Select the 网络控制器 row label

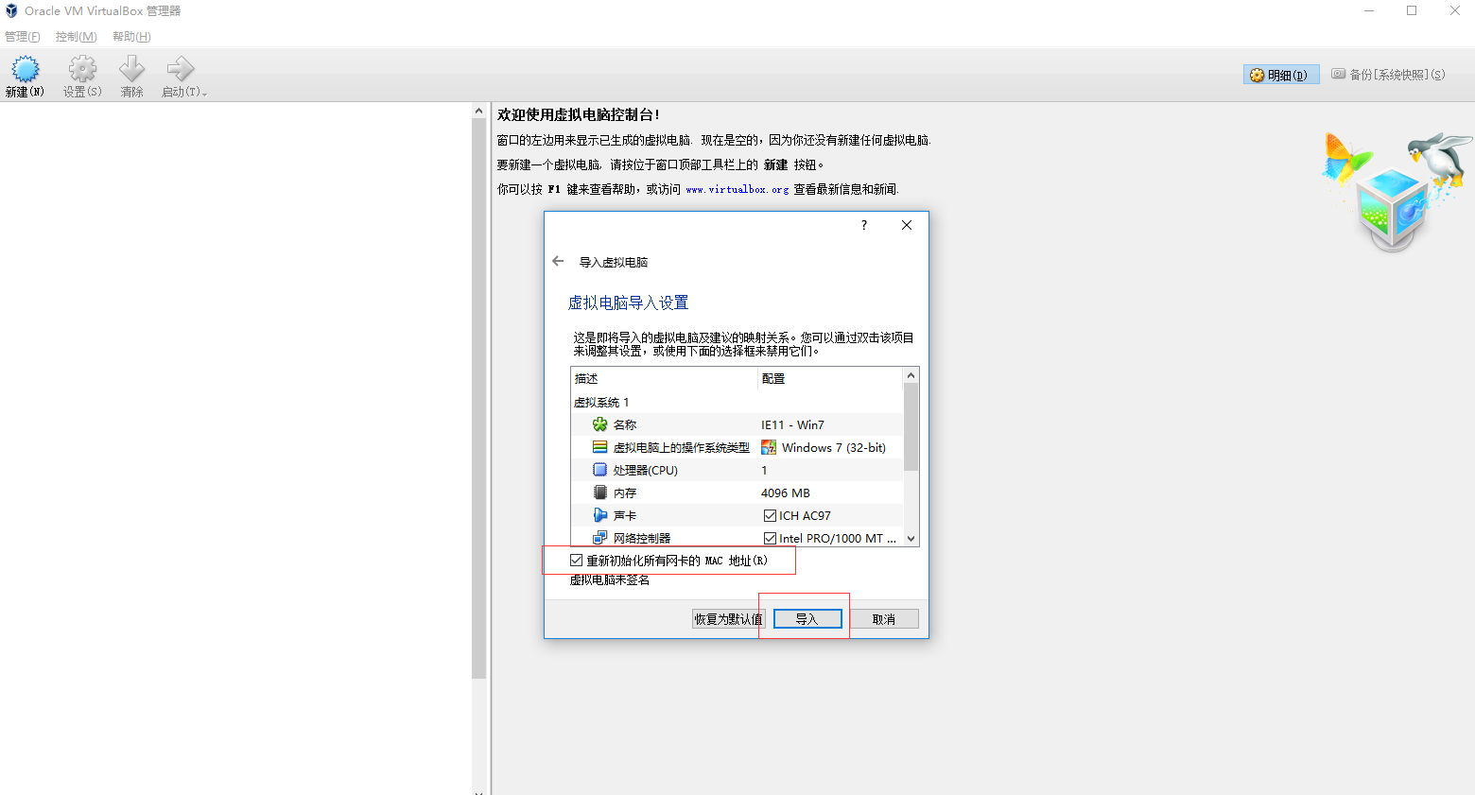point(642,538)
